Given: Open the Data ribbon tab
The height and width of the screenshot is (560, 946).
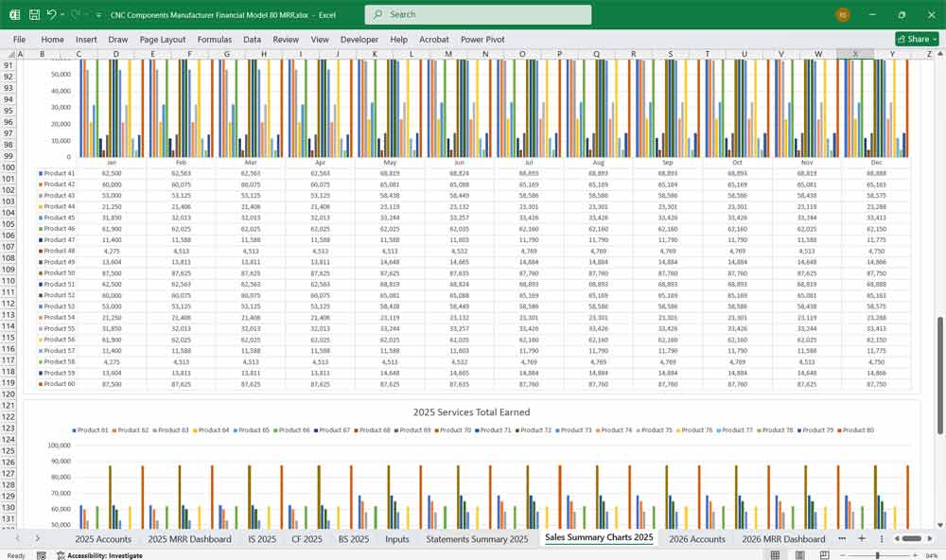Looking at the screenshot, I should (x=253, y=39).
